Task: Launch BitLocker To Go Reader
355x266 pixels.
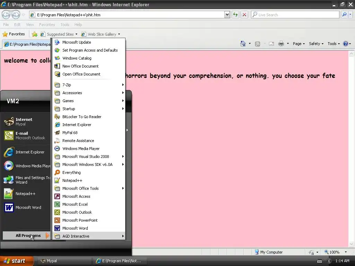Action: (89, 117)
